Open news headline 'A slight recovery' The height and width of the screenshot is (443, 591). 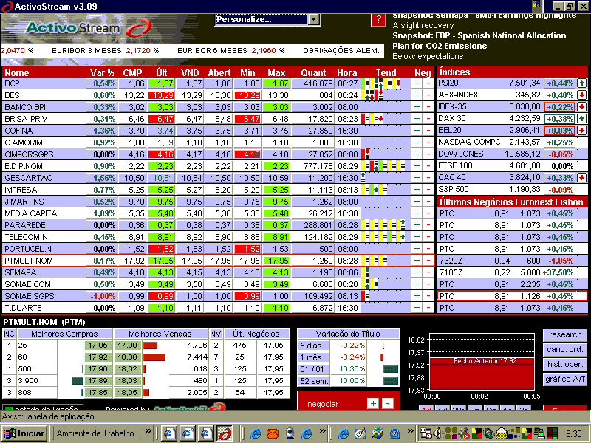(423, 25)
